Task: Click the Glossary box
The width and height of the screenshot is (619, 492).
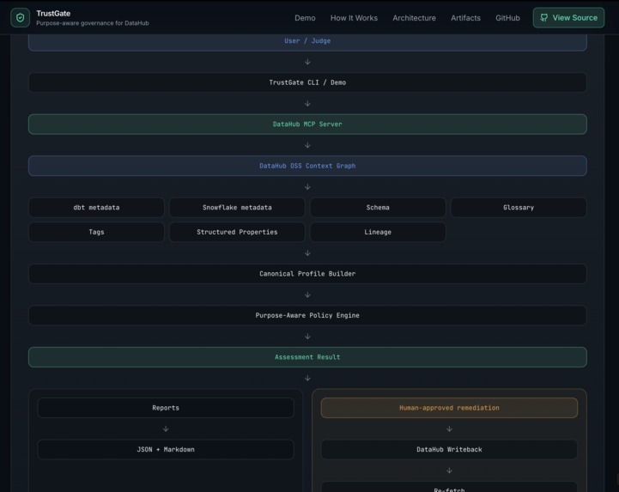Action: [x=519, y=208]
